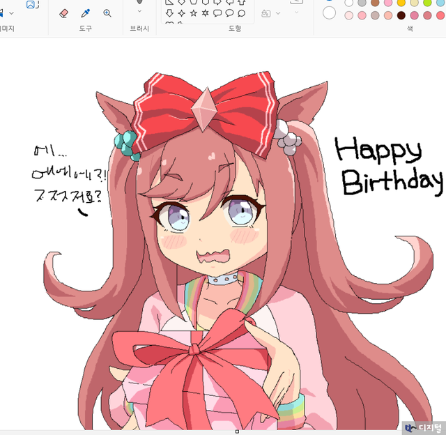Choose the cloud thought bubble shape
Viewport: 446px width, 435px height.
tap(241, 13)
